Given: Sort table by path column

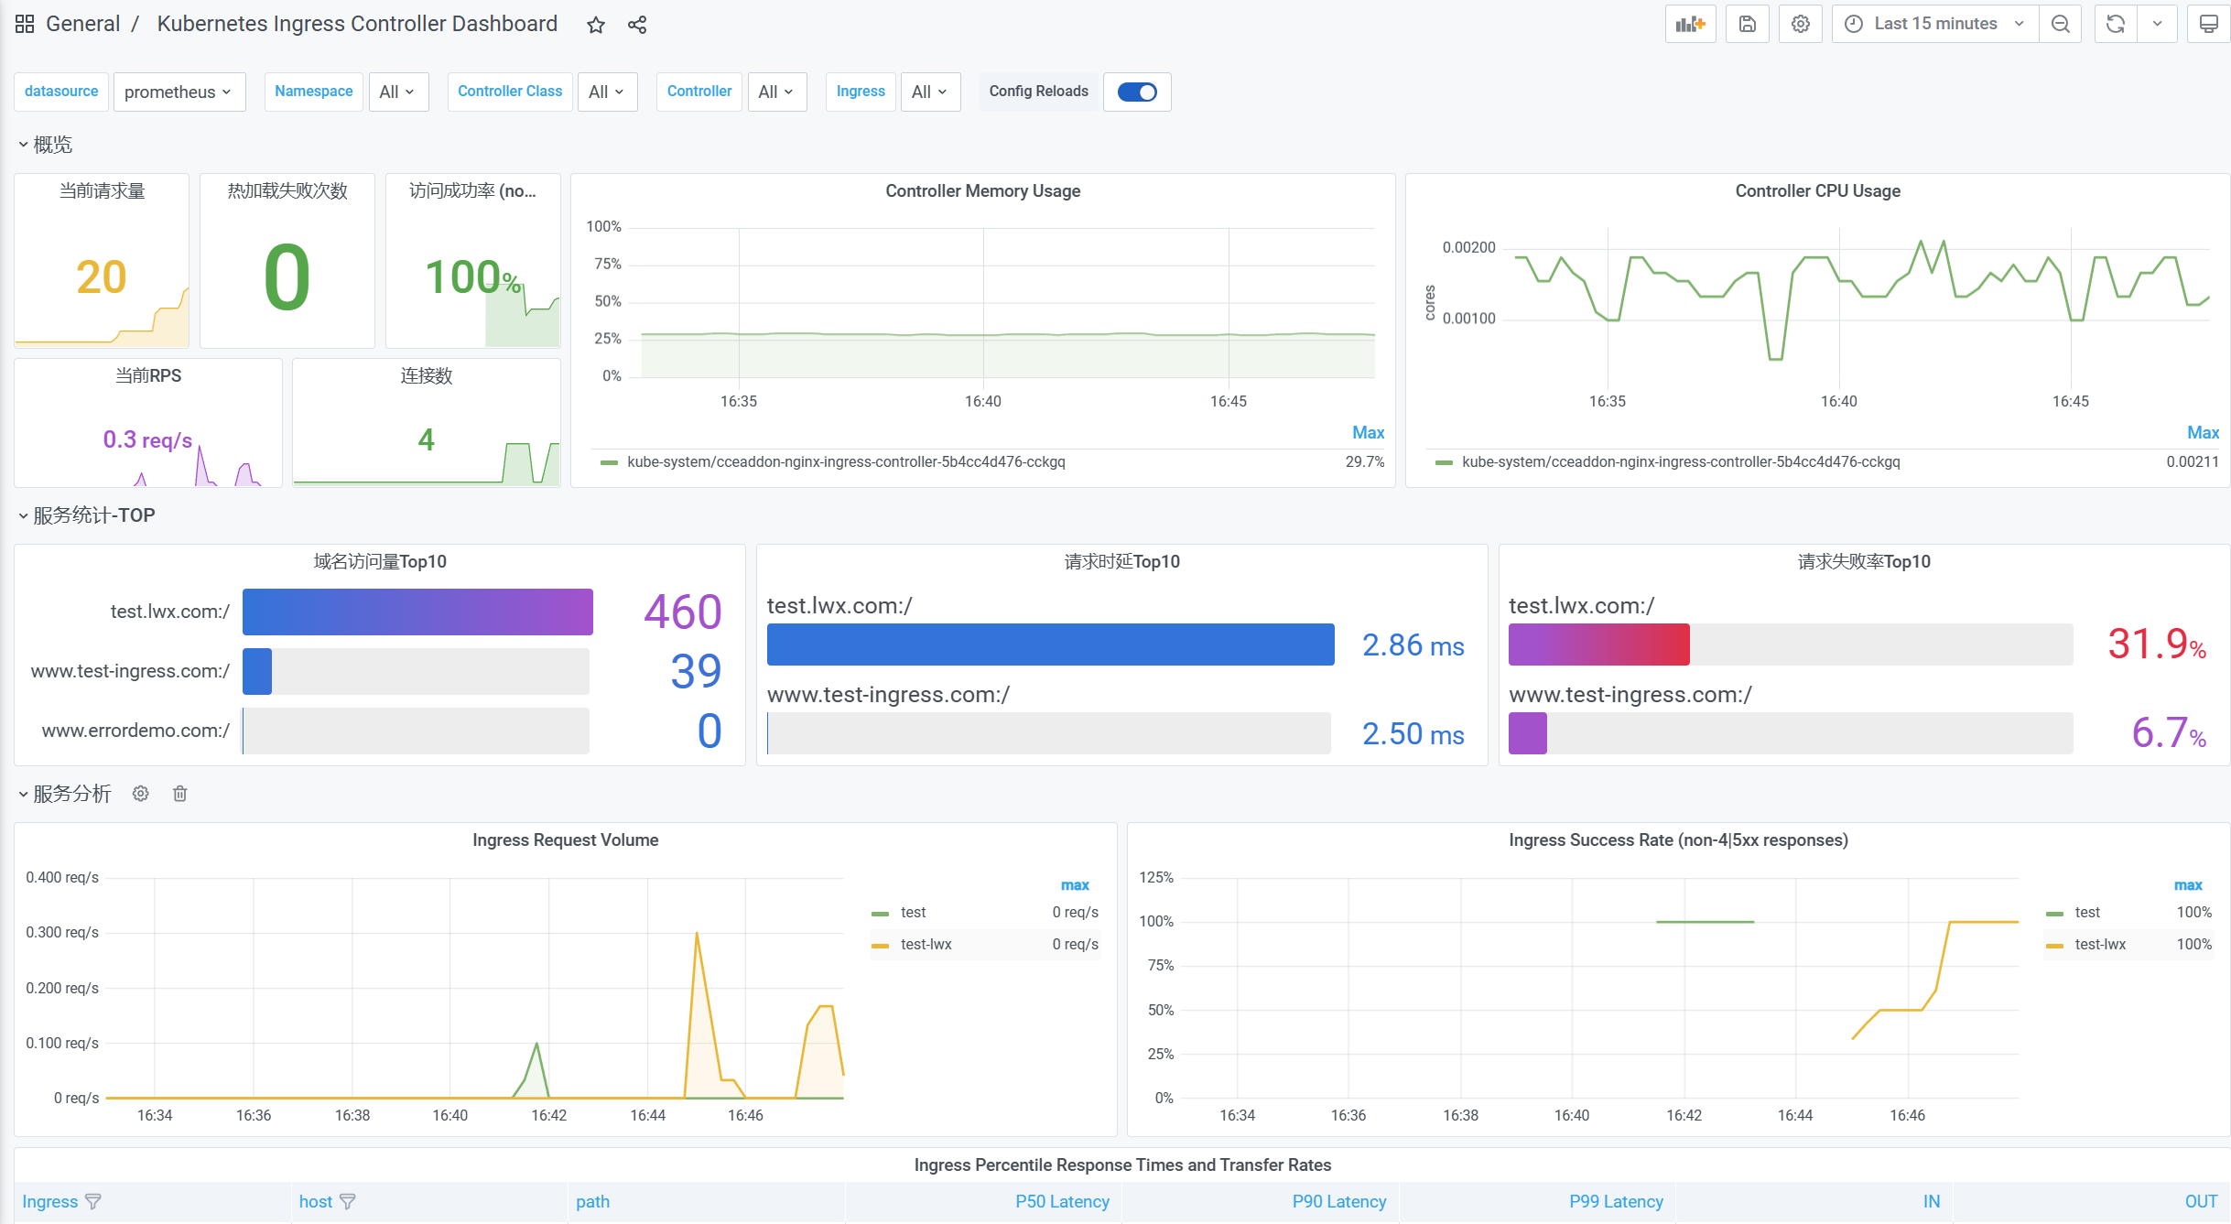Looking at the screenshot, I should (x=592, y=1201).
